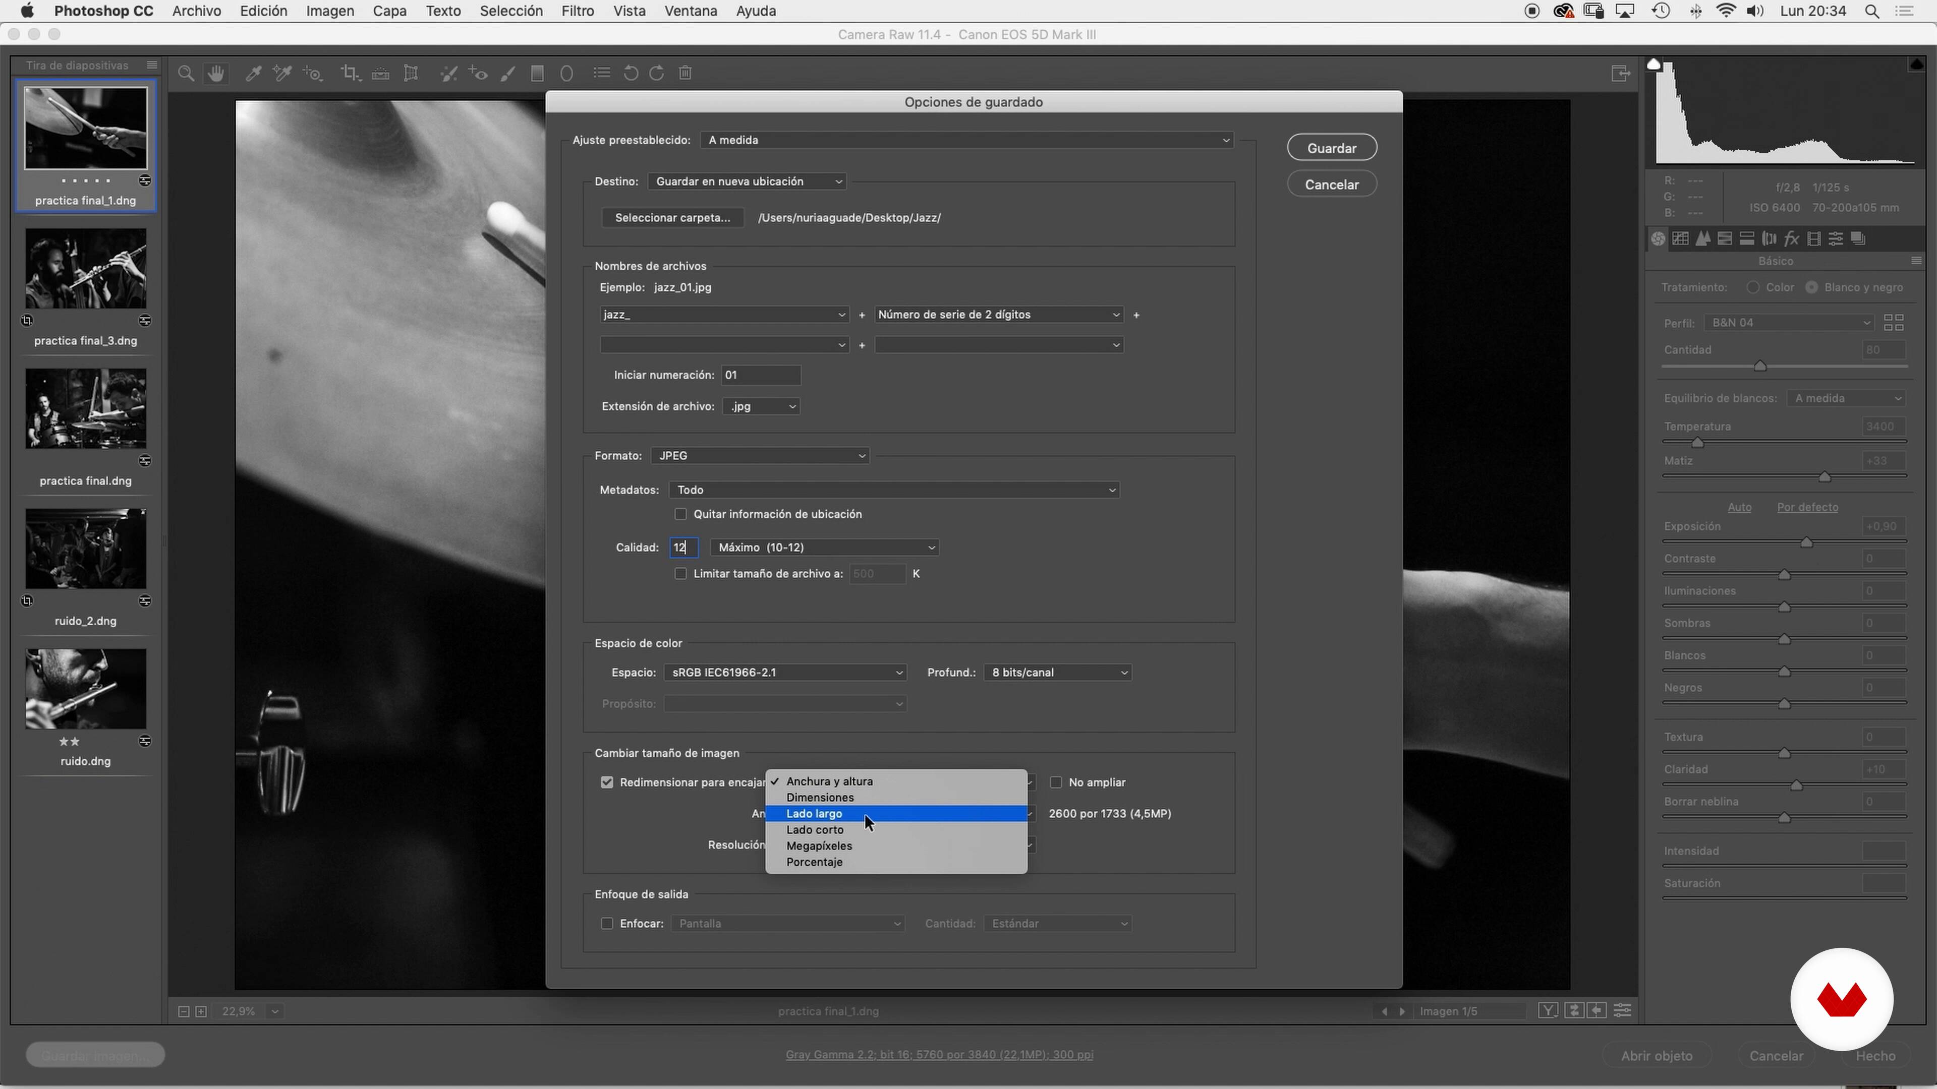Select the Straighten tool

pos(380,73)
